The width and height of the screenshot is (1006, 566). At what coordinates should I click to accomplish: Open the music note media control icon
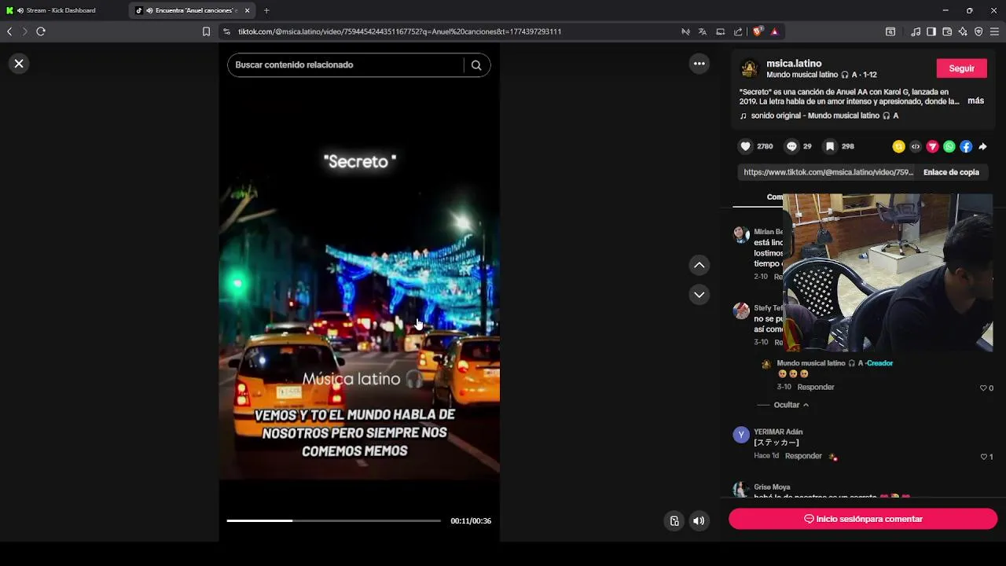click(x=916, y=31)
